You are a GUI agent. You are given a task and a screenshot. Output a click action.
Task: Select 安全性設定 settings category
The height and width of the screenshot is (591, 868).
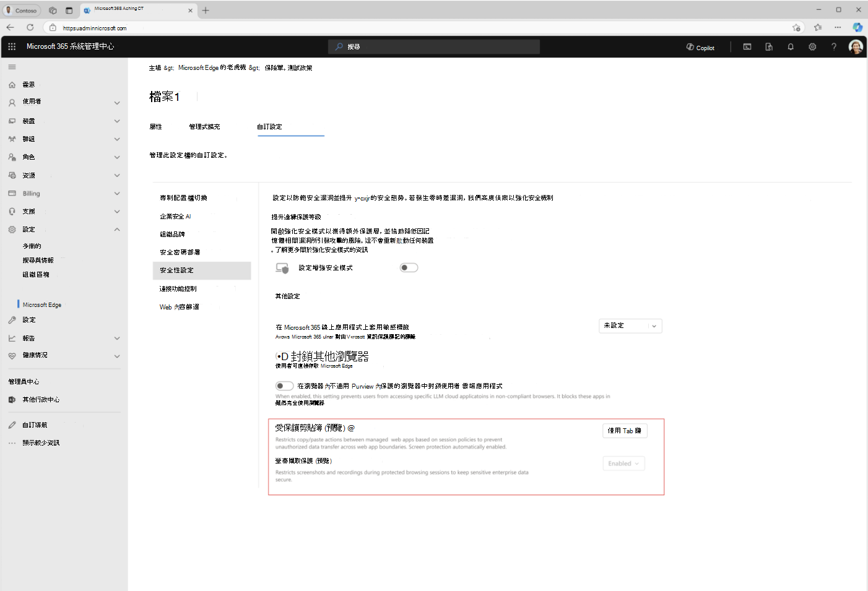point(202,270)
